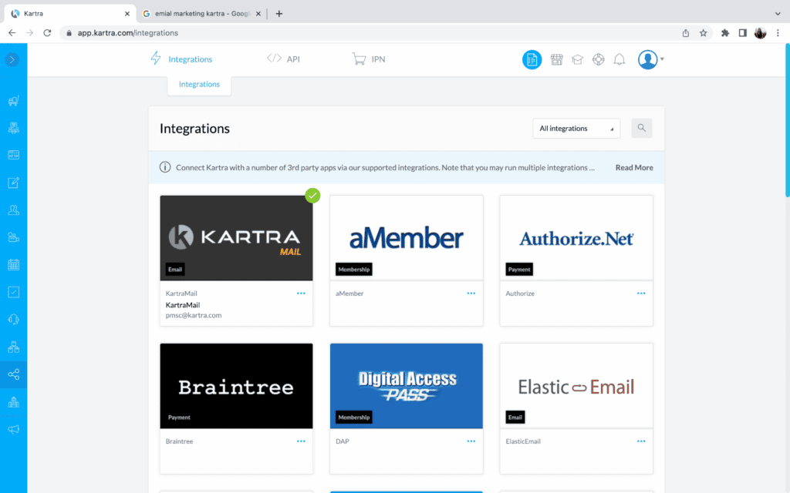Open the building agency sidebar icon
Screen dimensions: 790x493
click(14, 402)
